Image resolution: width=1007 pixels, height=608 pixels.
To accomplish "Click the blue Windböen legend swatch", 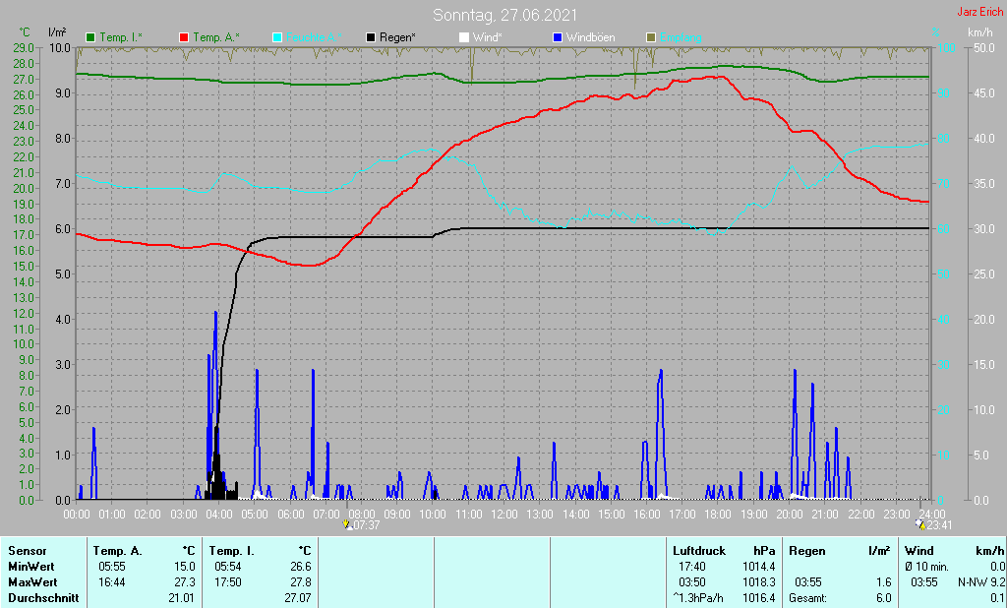I will 558,38.
